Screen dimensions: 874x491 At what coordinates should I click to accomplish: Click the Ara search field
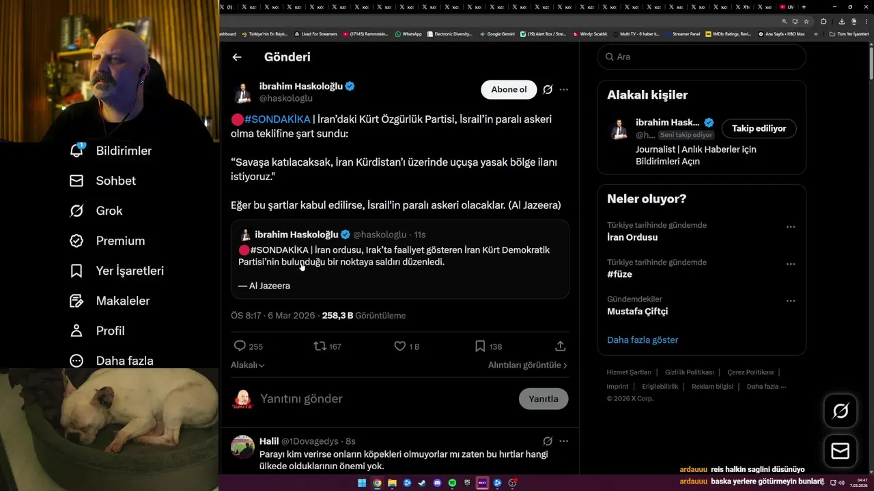pyautogui.click(x=702, y=57)
